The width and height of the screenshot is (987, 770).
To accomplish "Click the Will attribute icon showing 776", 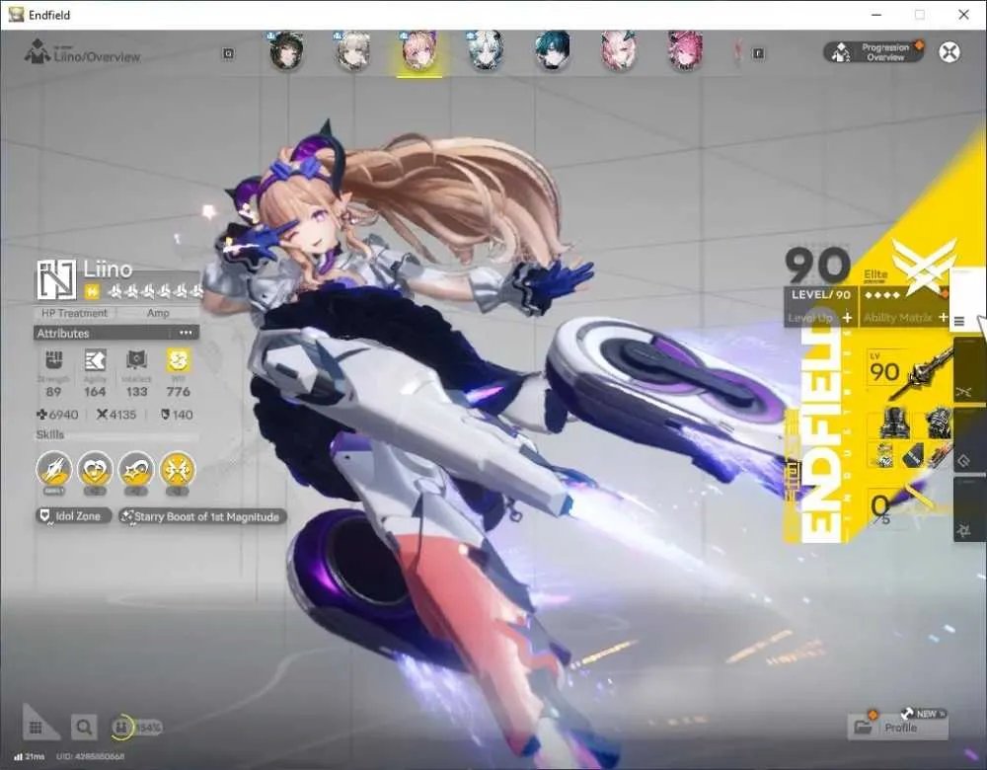I will (178, 360).
